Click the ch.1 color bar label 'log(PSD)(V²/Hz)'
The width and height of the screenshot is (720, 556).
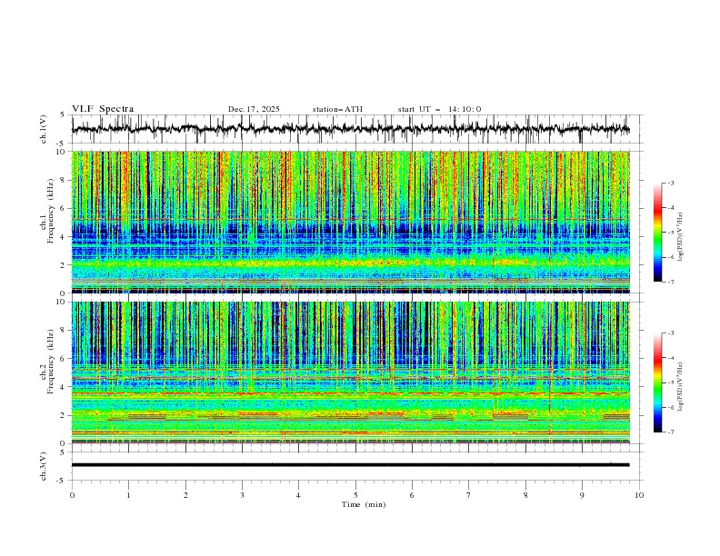681,237
